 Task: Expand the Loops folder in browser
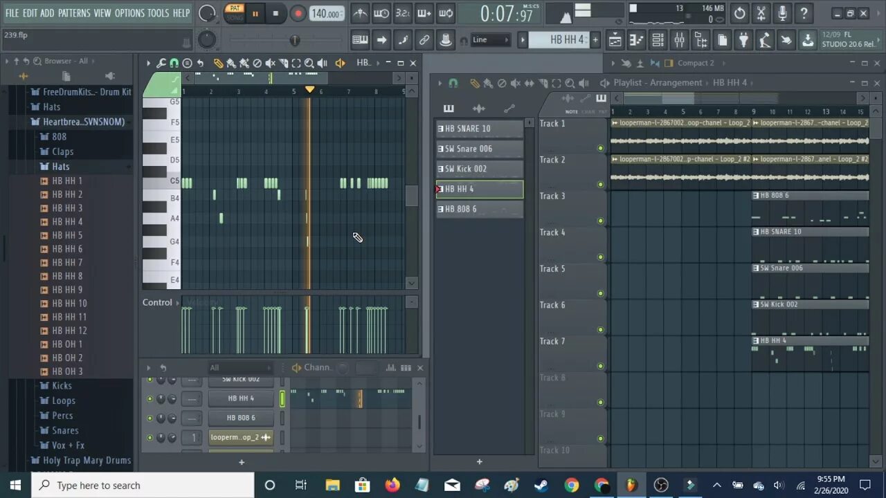(63, 400)
